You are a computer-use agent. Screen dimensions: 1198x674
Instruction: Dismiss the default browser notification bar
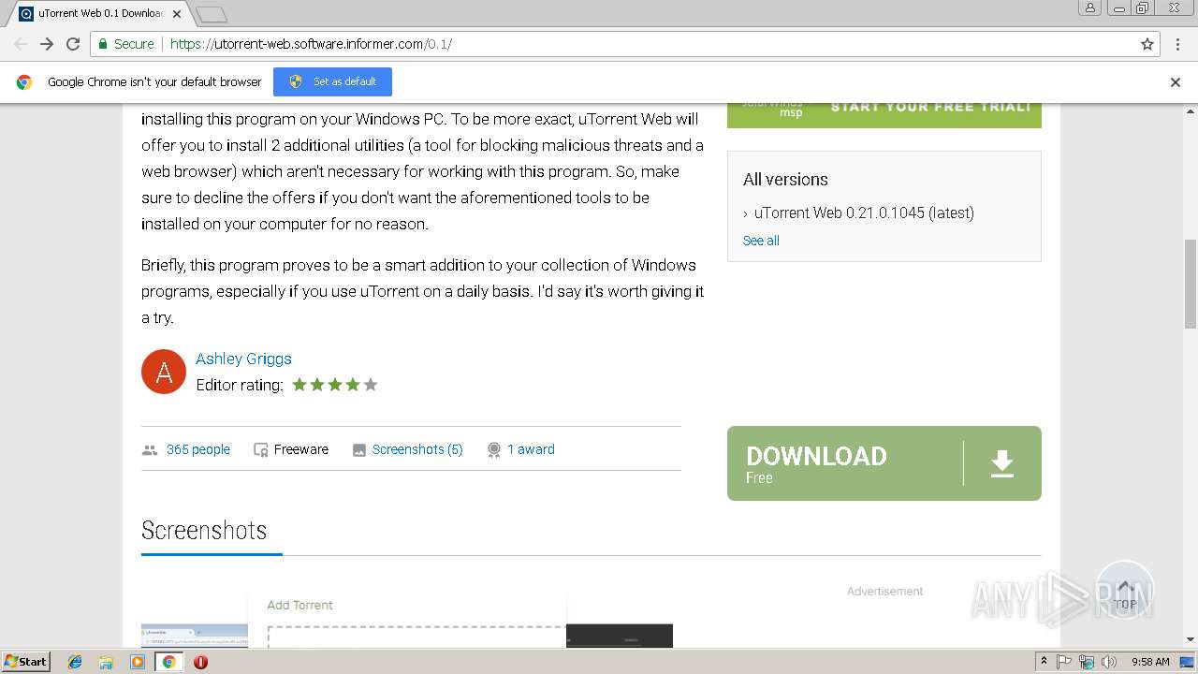point(1176,82)
